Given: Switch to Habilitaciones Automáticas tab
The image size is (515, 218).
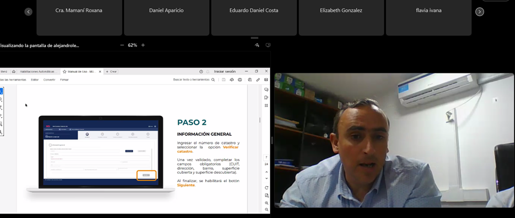Looking at the screenshot, I should point(39,71).
